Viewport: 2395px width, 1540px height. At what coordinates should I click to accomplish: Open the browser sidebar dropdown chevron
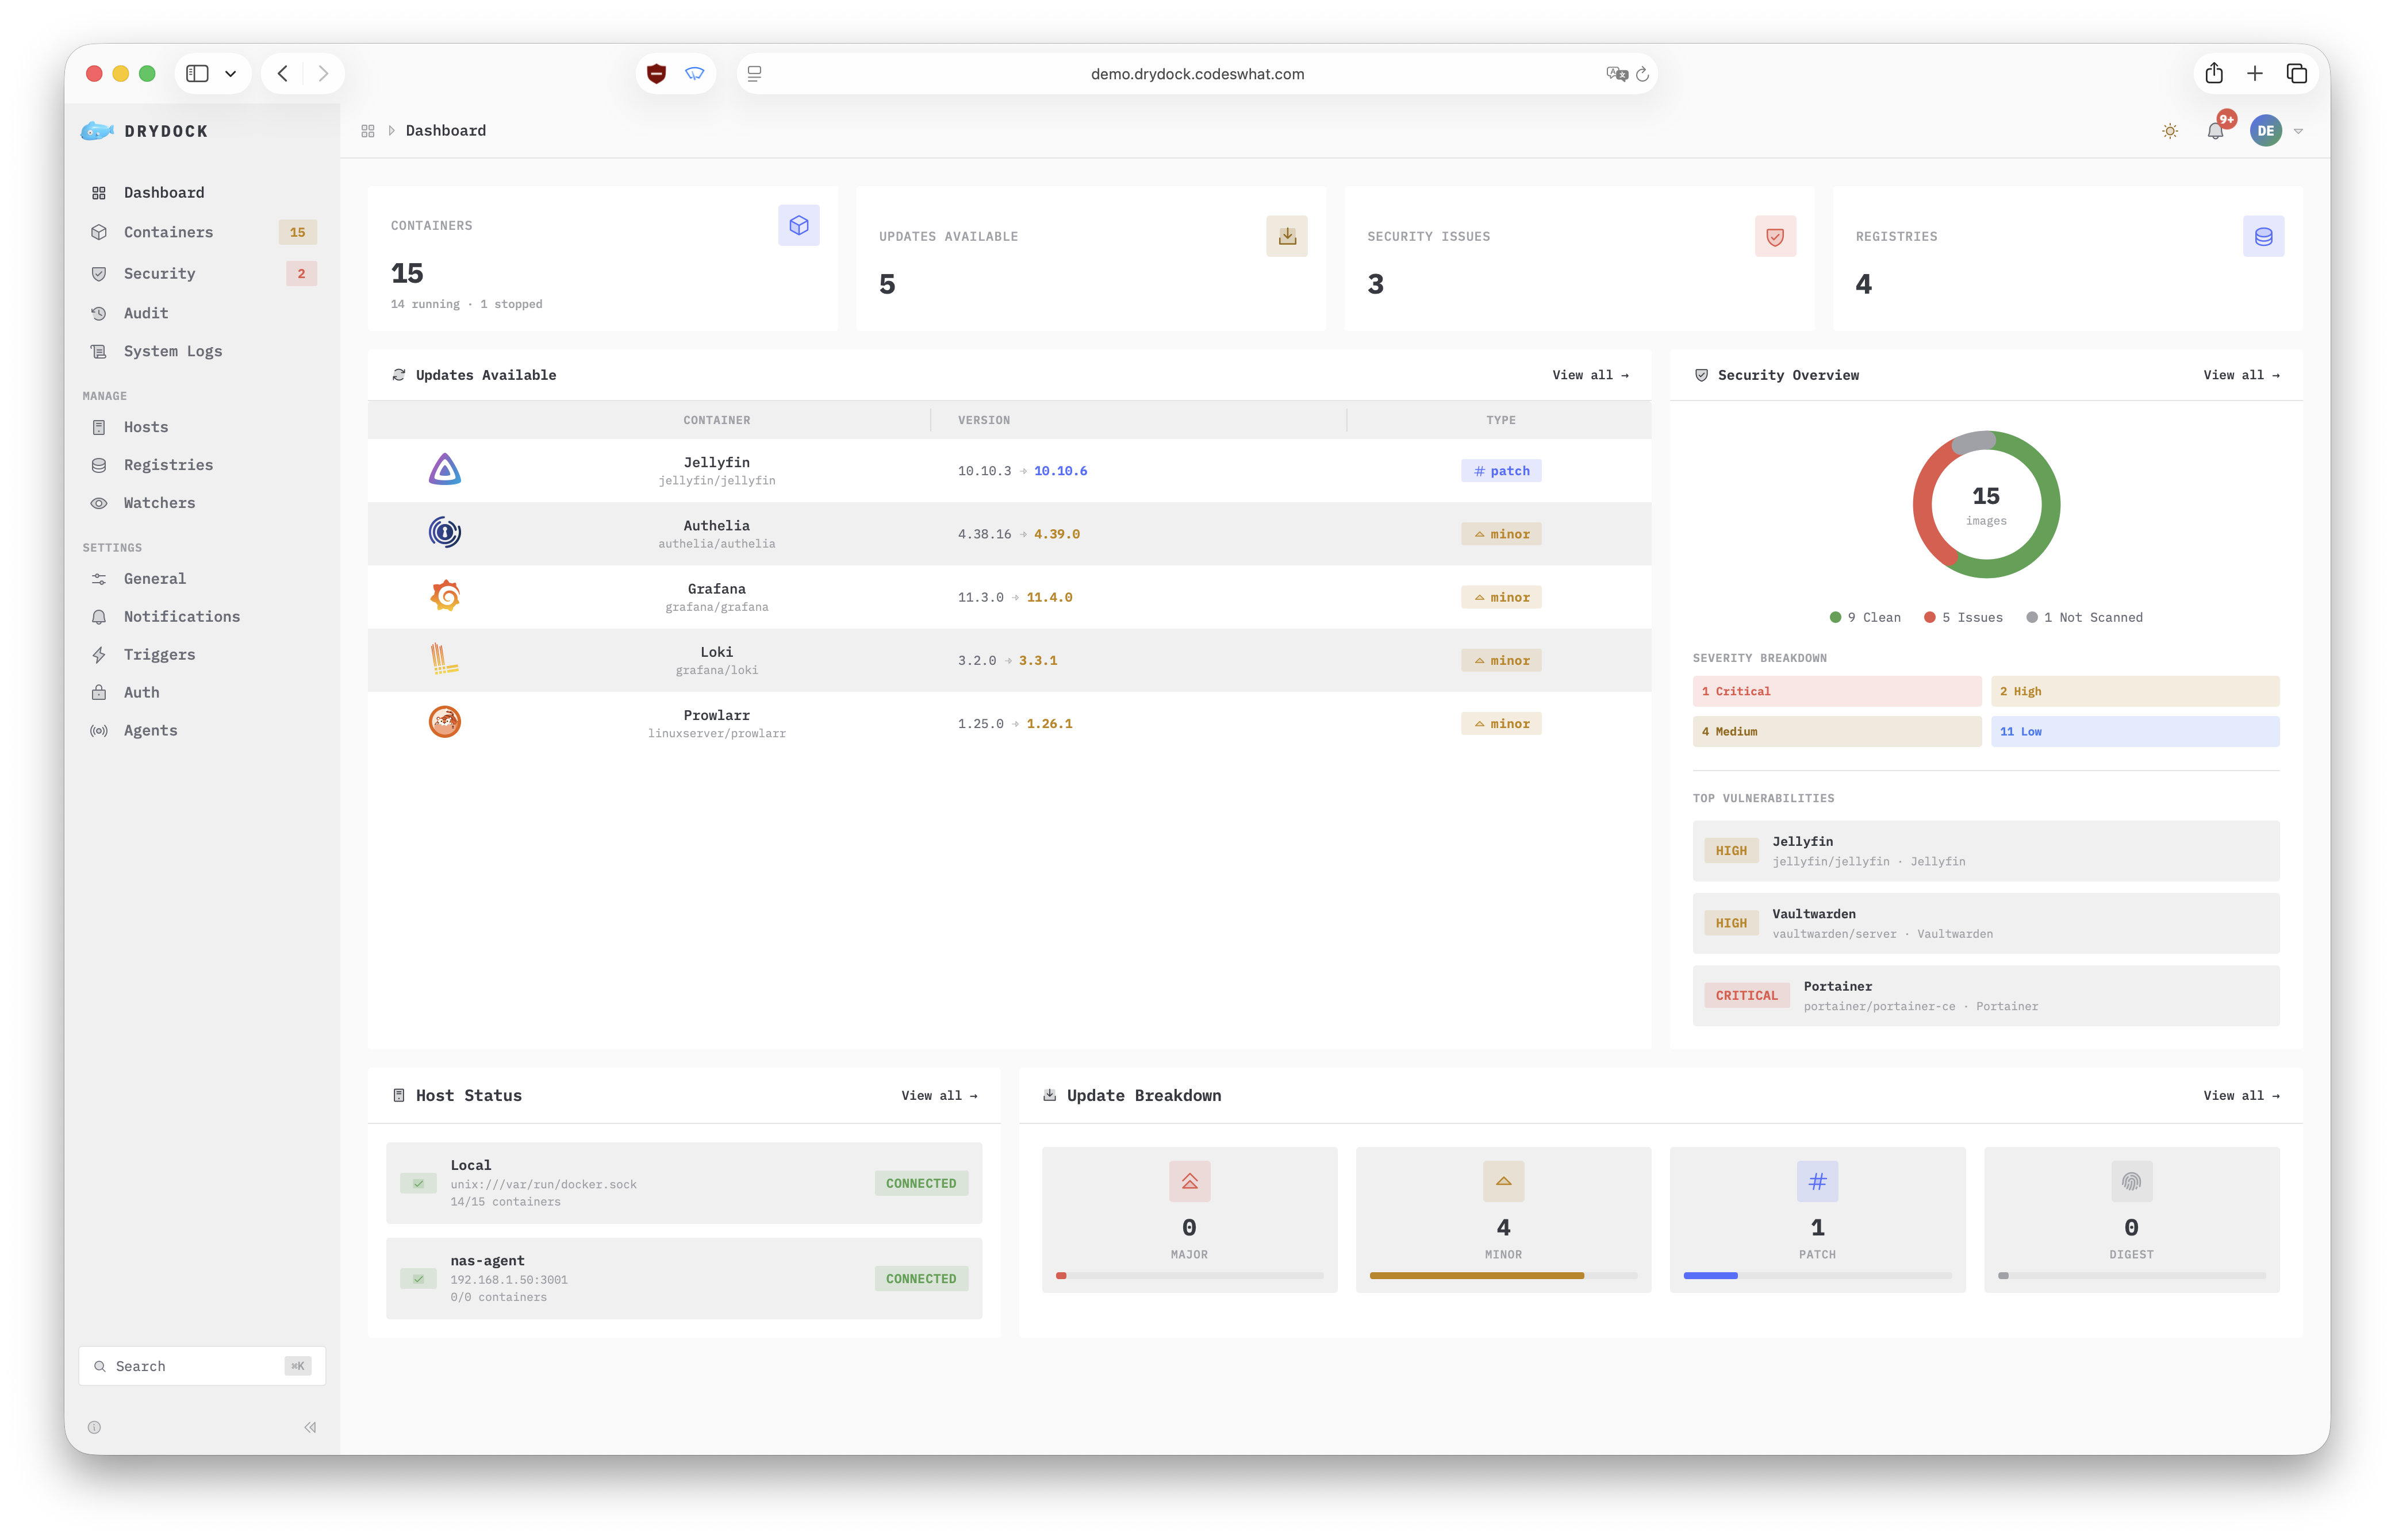[231, 73]
